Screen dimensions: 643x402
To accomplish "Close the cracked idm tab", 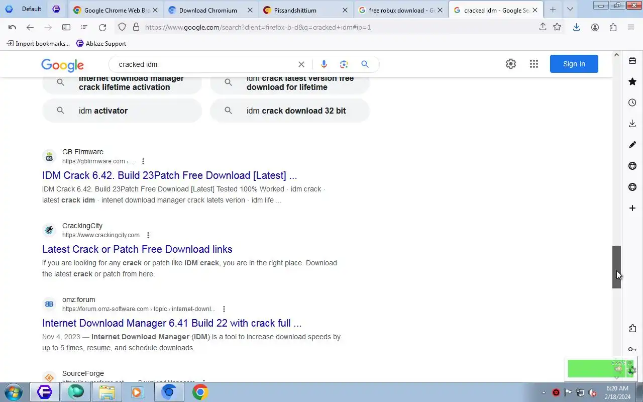I will [x=535, y=10].
